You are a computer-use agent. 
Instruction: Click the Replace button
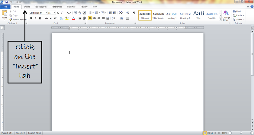click(238, 15)
